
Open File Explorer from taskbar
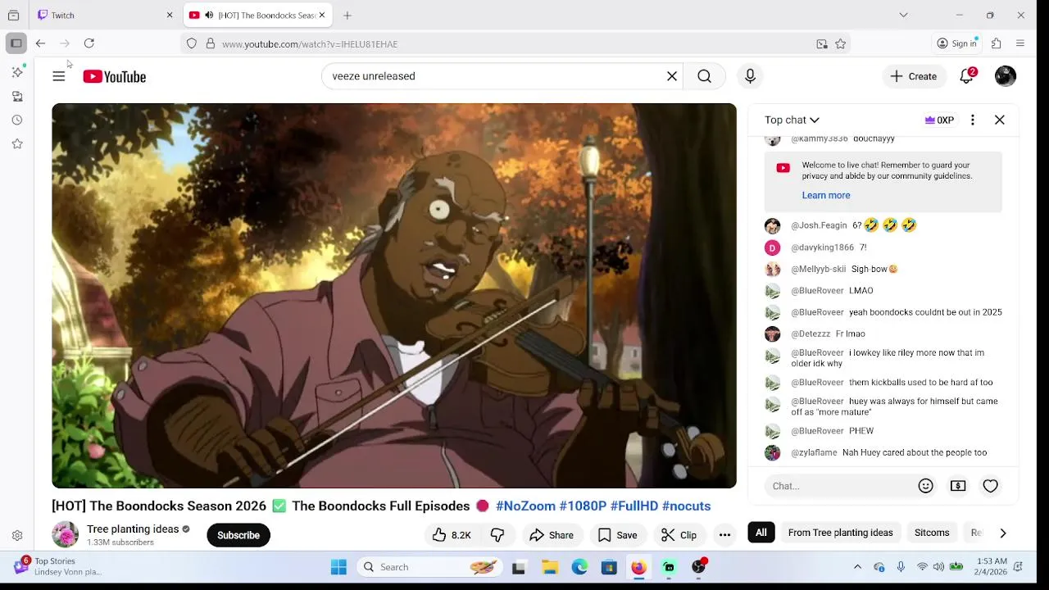550,567
